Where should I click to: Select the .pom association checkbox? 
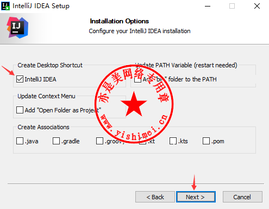206,141
